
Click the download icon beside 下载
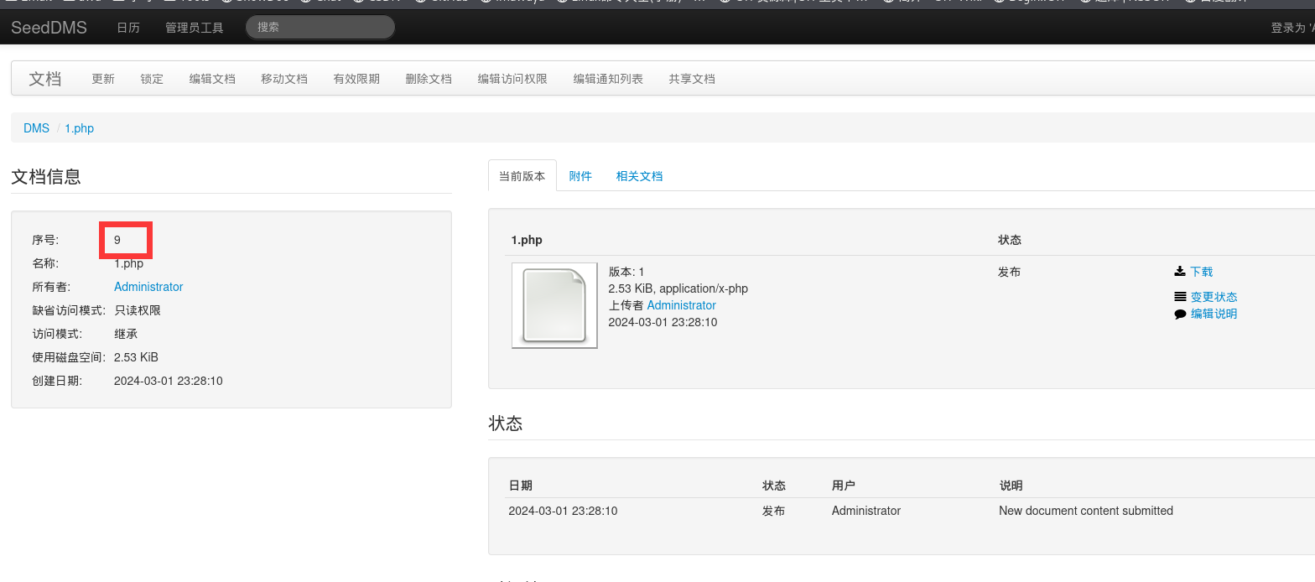coord(1180,272)
